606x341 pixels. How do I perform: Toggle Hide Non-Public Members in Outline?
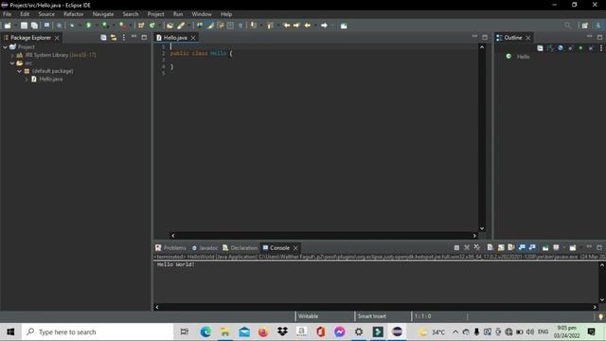580,48
